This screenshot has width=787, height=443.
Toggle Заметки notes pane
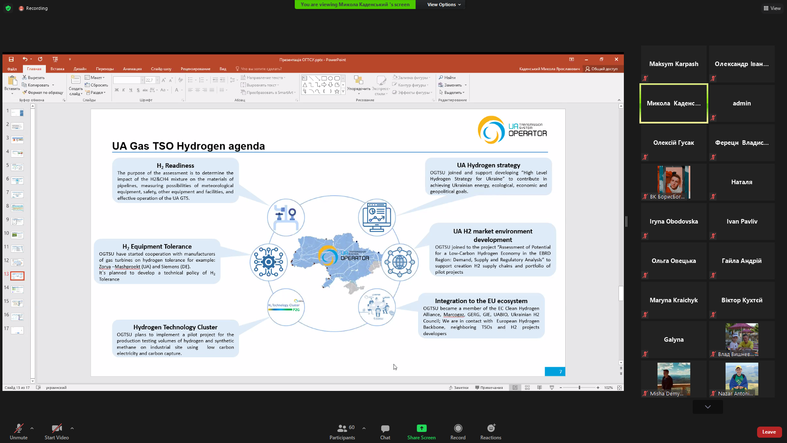pyautogui.click(x=459, y=388)
